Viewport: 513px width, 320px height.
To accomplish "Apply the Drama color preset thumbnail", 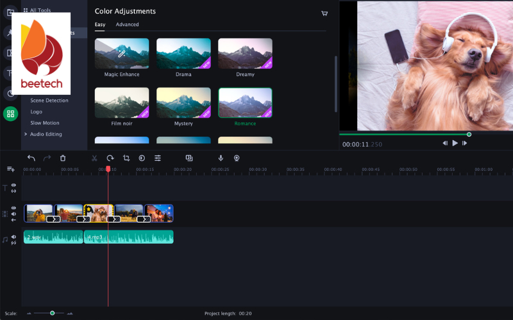I will (183, 54).
